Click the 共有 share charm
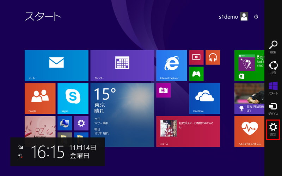The image size is (282, 176). click(x=273, y=68)
